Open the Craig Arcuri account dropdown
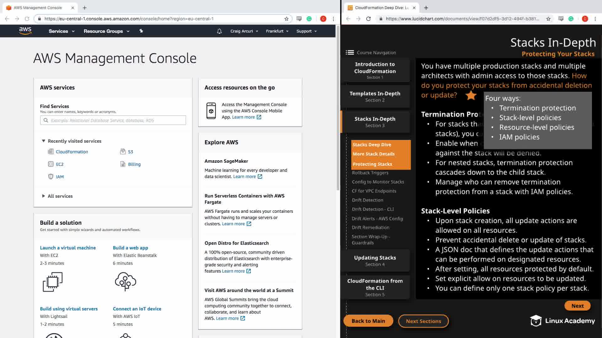This screenshot has width=602, height=338. (244, 31)
